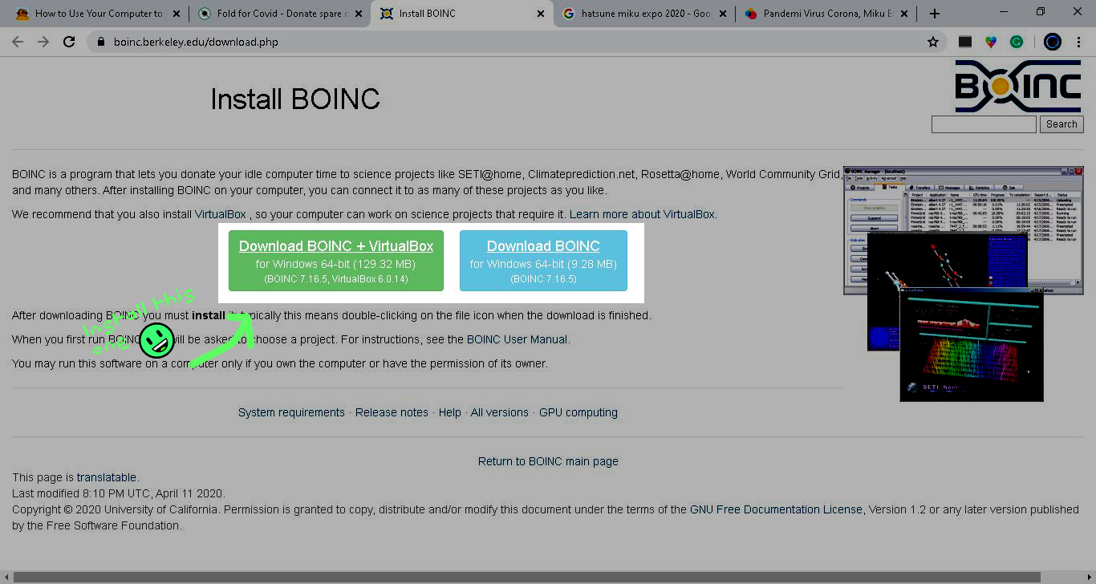Screen dimensions: 1096x584
Task: Close the 'Fold for Covid' tab
Action: (359, 14)
